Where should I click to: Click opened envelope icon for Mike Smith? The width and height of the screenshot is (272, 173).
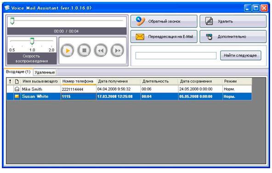17,89
